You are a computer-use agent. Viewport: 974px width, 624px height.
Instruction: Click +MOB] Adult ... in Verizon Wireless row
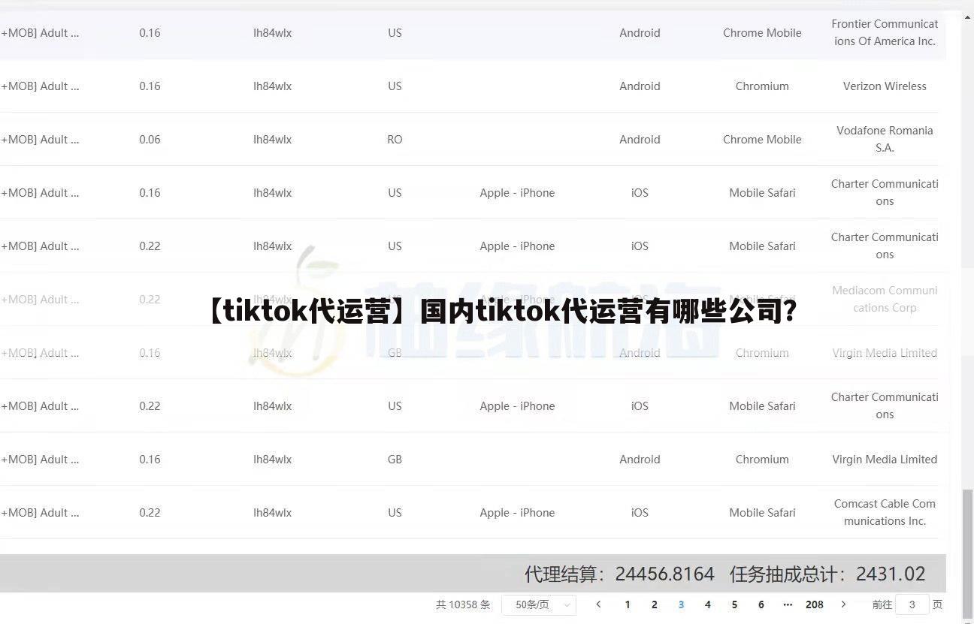[40, 86]
